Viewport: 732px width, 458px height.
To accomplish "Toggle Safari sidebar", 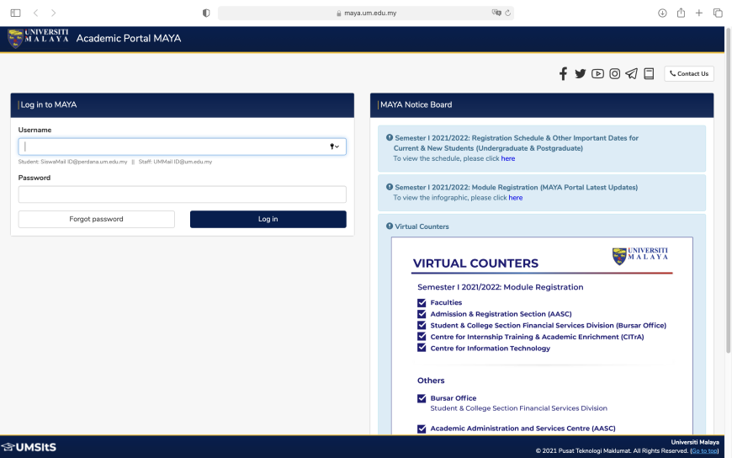I will point(15,13).
